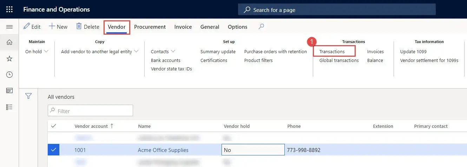Image resolution: width=467 pixels, height=167 pixels.
Task: Toggle the hamburger navigation pane icon
Action: pyautogui.click(x=9, y=27)
